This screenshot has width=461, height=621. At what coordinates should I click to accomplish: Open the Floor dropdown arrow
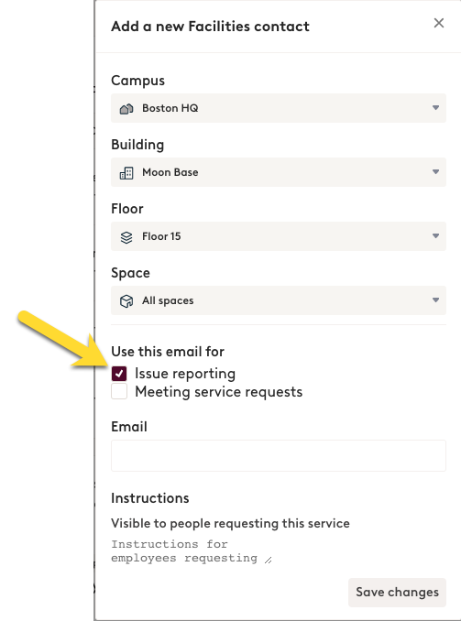tap(435, 236)
